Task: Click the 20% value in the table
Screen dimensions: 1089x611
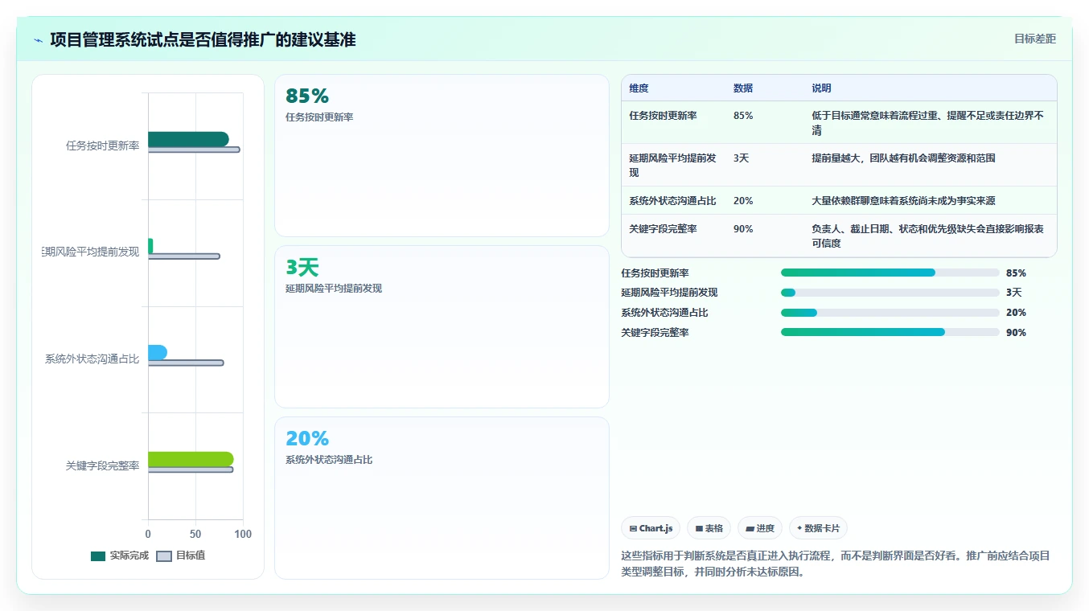Action: (x=743, y=201)
